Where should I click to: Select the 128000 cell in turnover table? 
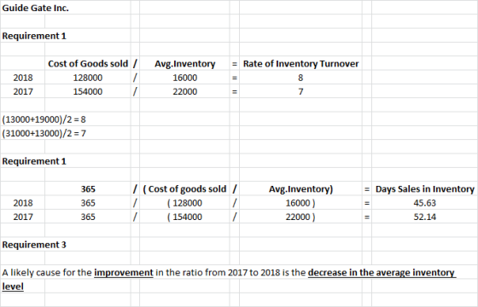point(88,78)
